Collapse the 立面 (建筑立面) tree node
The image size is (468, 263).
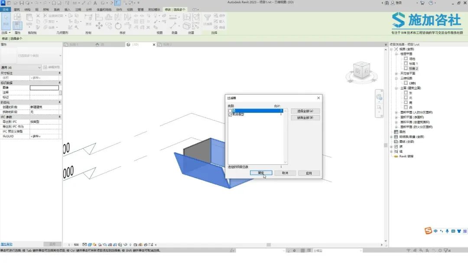click(396, 88)
